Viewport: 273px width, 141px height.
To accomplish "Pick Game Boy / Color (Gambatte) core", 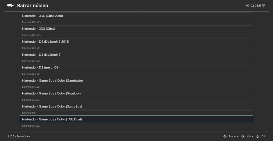I will pyautogui.click(x=136, y=80).
